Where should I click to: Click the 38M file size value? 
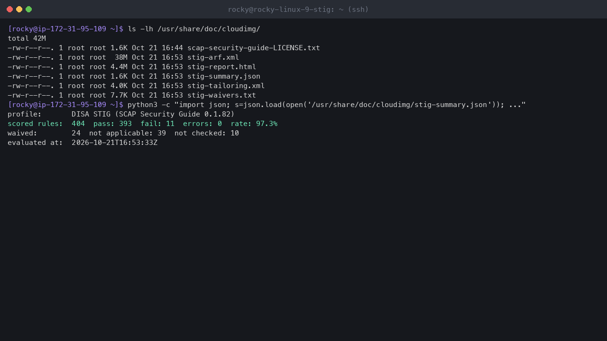click(121, 57)
